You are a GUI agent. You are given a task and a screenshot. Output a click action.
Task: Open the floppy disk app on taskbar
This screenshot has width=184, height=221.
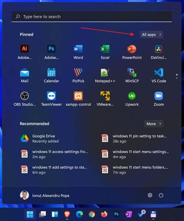(153, 214)
